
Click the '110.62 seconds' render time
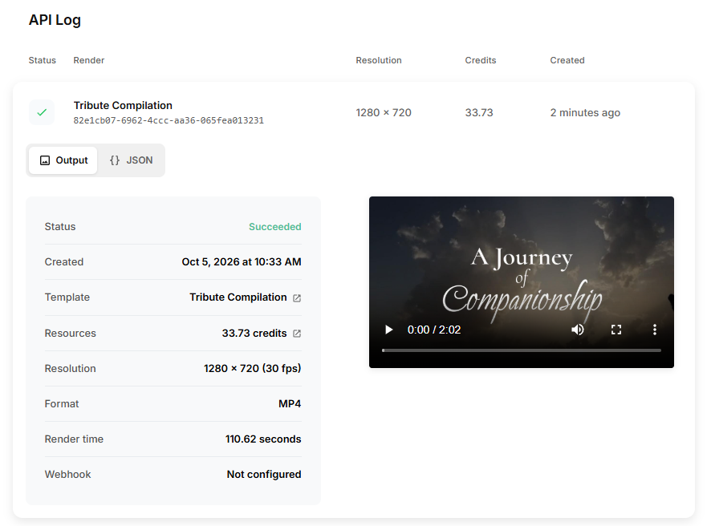pos(263,439)
